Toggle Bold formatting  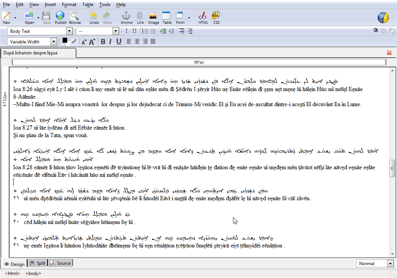click(x=103, y=42)
